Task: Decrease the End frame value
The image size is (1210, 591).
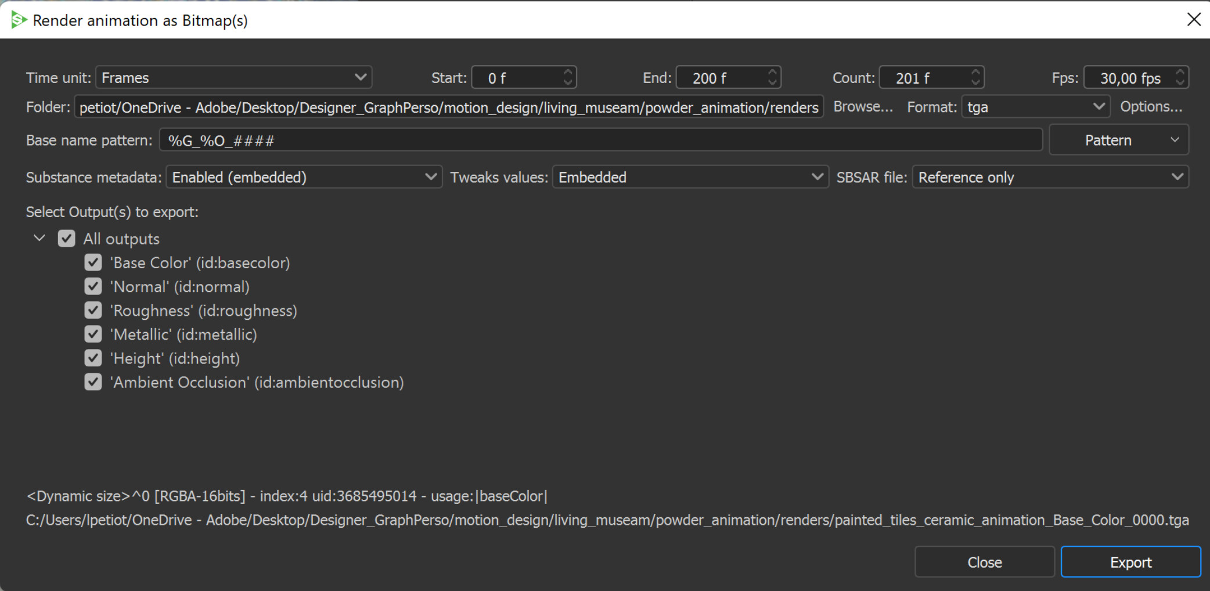Action: click(772, 83)
